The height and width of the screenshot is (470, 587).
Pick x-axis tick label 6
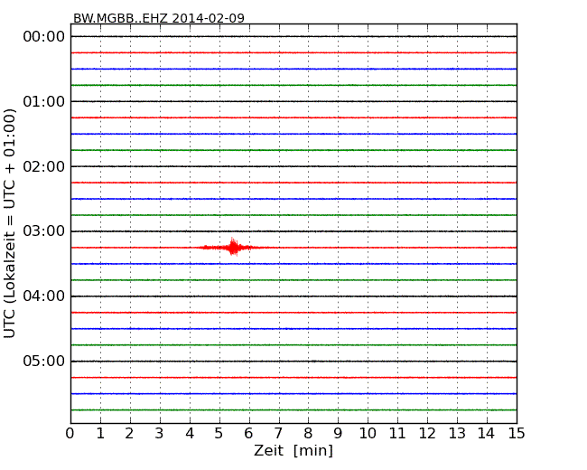pos(248,434)
